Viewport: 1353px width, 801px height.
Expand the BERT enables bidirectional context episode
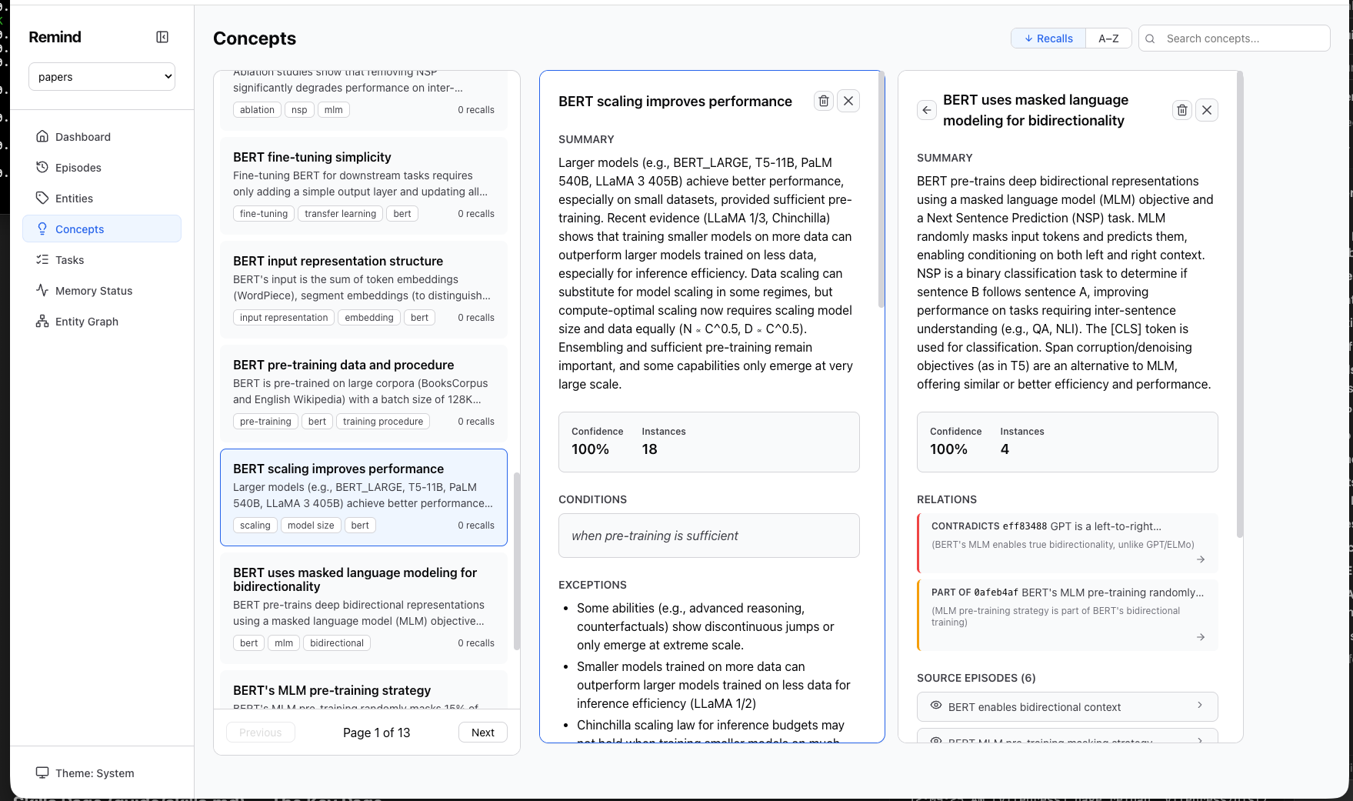click(x=1067, y=706)
